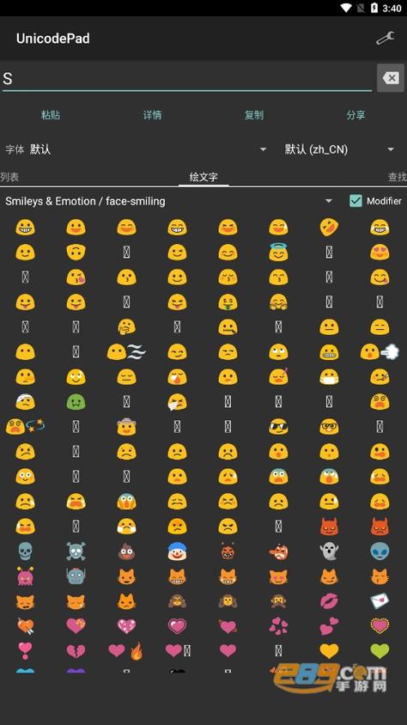Focus the text input field containing S
407x725 pixels.
point(187,79)
